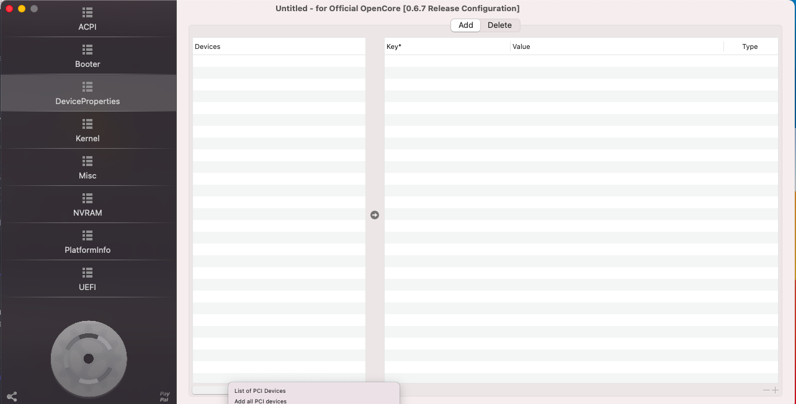Sort by the Key column header
Viewport: 796px width, 404px height.
point(447,46)
